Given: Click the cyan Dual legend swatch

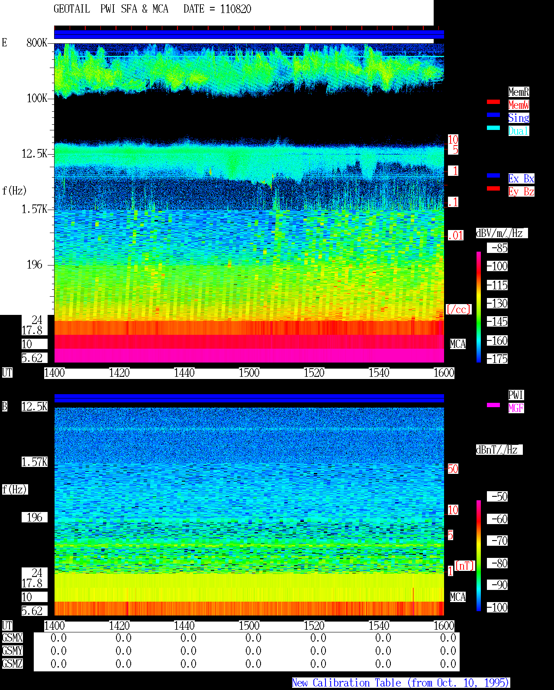Looking at the screenshot, I should pyautogui.click(x=493, y=128).
